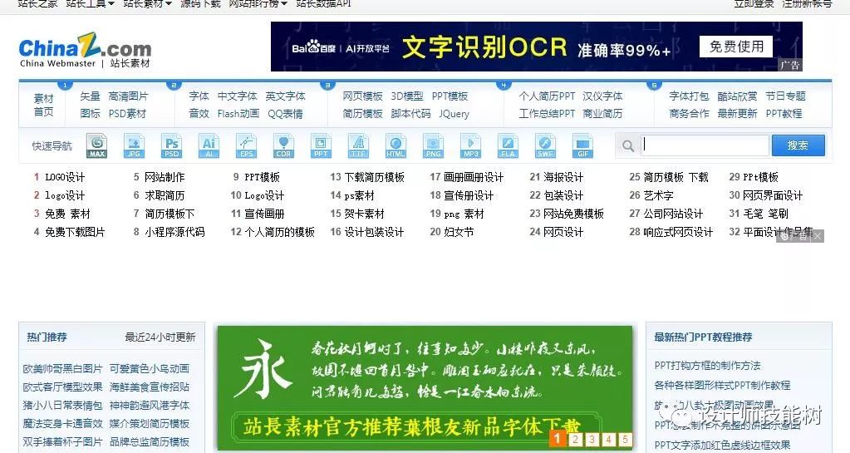Pick the AI file type icon
This screenshot has width=850, height=453.
(x=209, y=145)
